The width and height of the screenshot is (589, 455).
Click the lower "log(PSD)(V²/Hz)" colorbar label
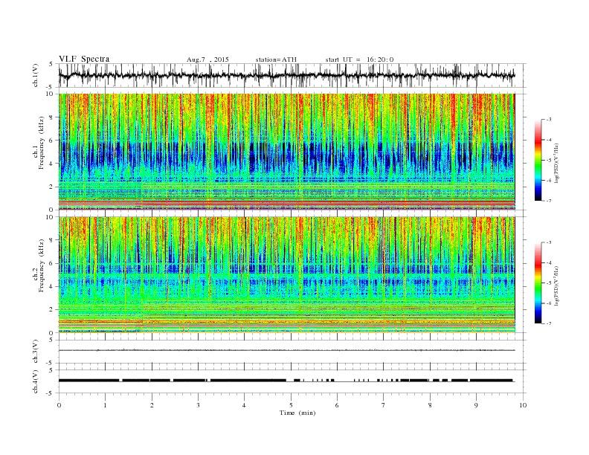[556, 285]
